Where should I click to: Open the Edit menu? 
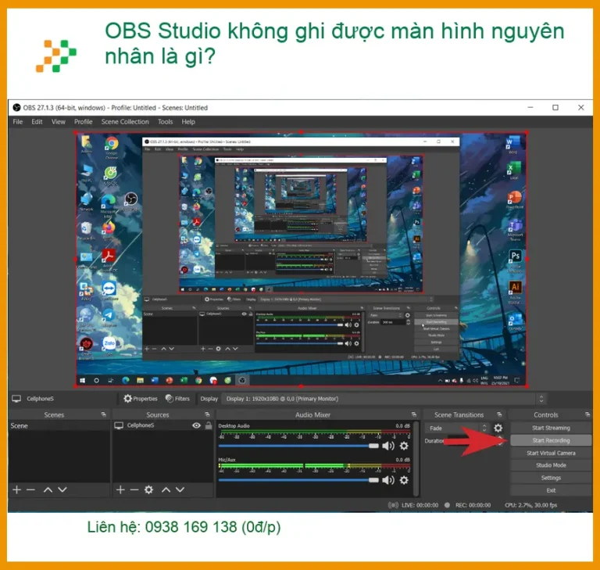click(37, 122)
